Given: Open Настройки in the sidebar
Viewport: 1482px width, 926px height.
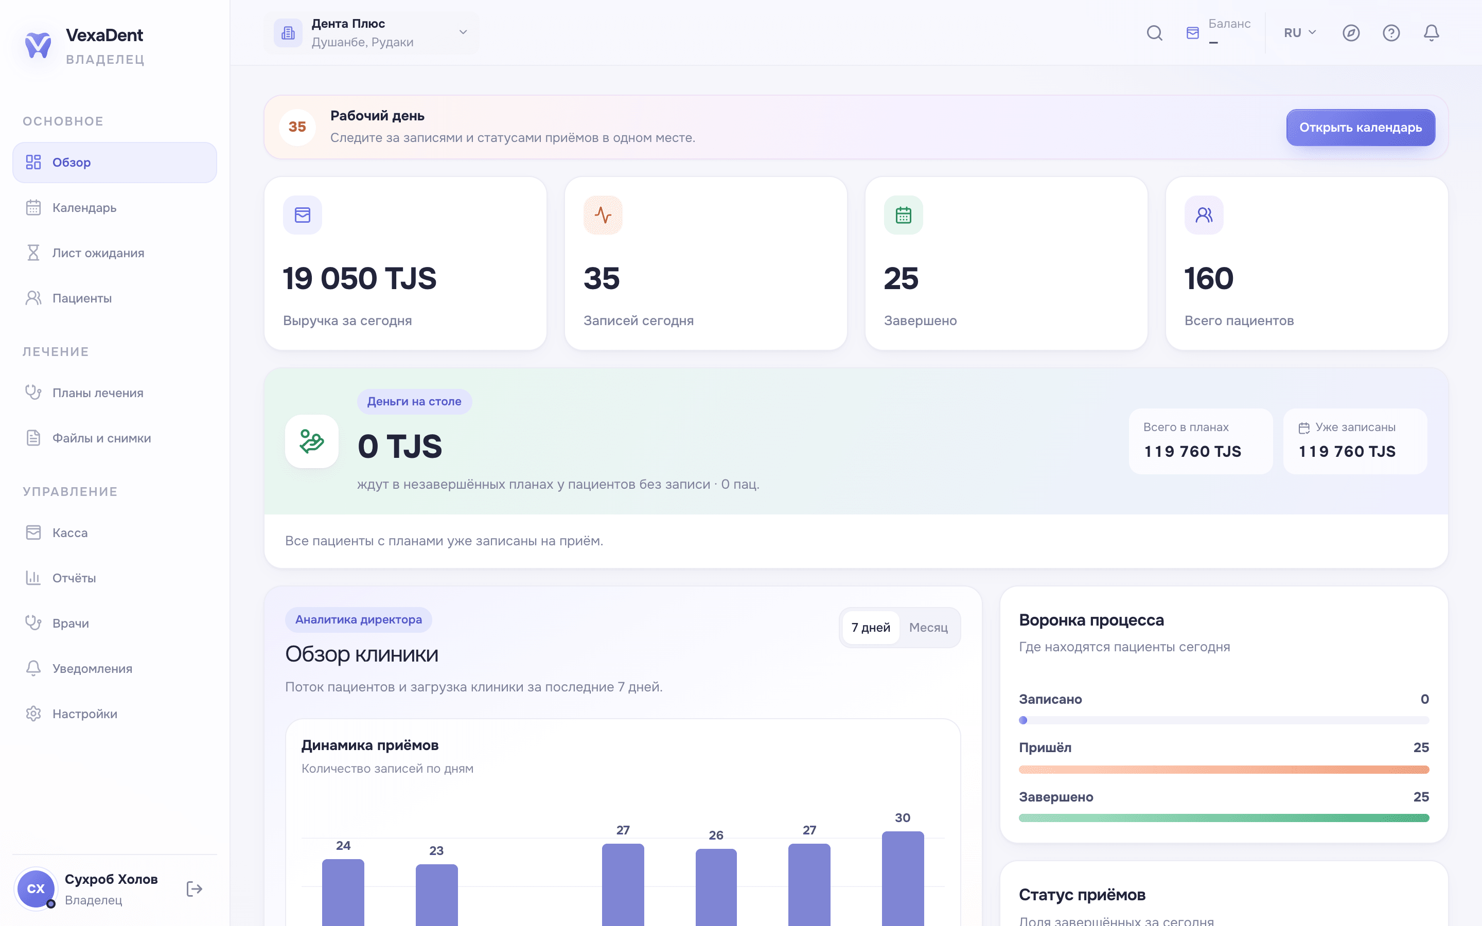Looking at the screenshot, I should click(x=115, y=714).
